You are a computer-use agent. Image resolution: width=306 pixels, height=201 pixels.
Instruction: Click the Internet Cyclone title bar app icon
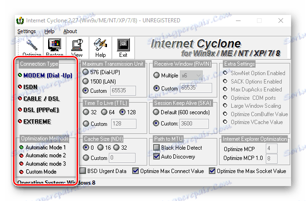20,21
